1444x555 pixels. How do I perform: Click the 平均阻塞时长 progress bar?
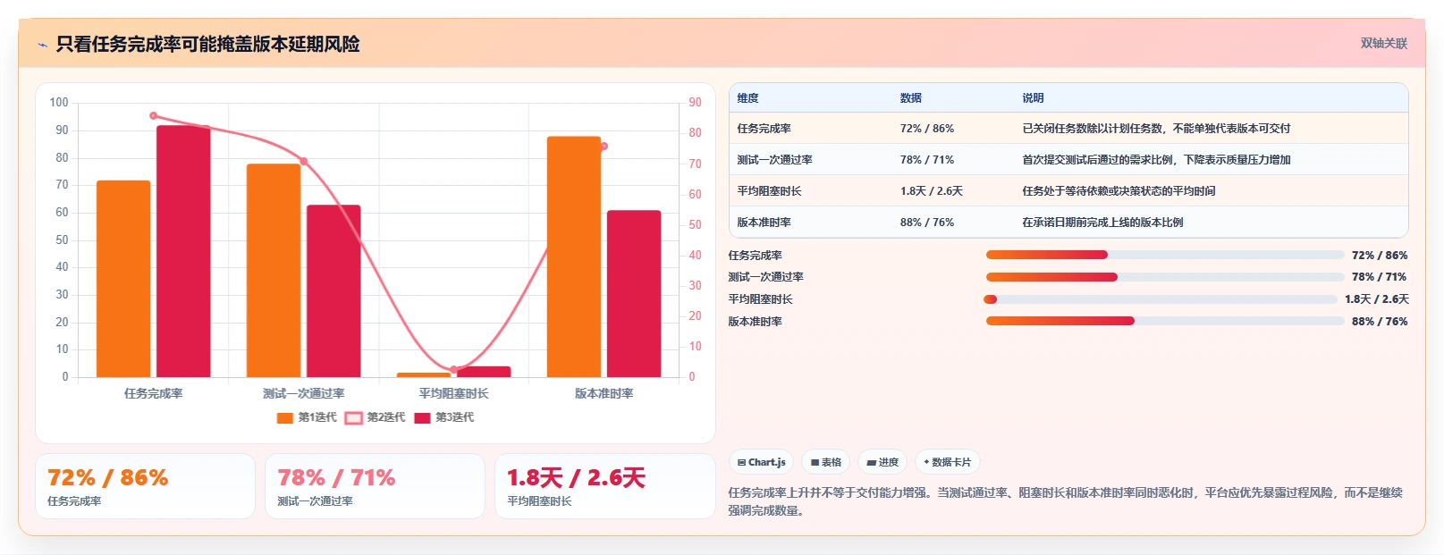1161,299
